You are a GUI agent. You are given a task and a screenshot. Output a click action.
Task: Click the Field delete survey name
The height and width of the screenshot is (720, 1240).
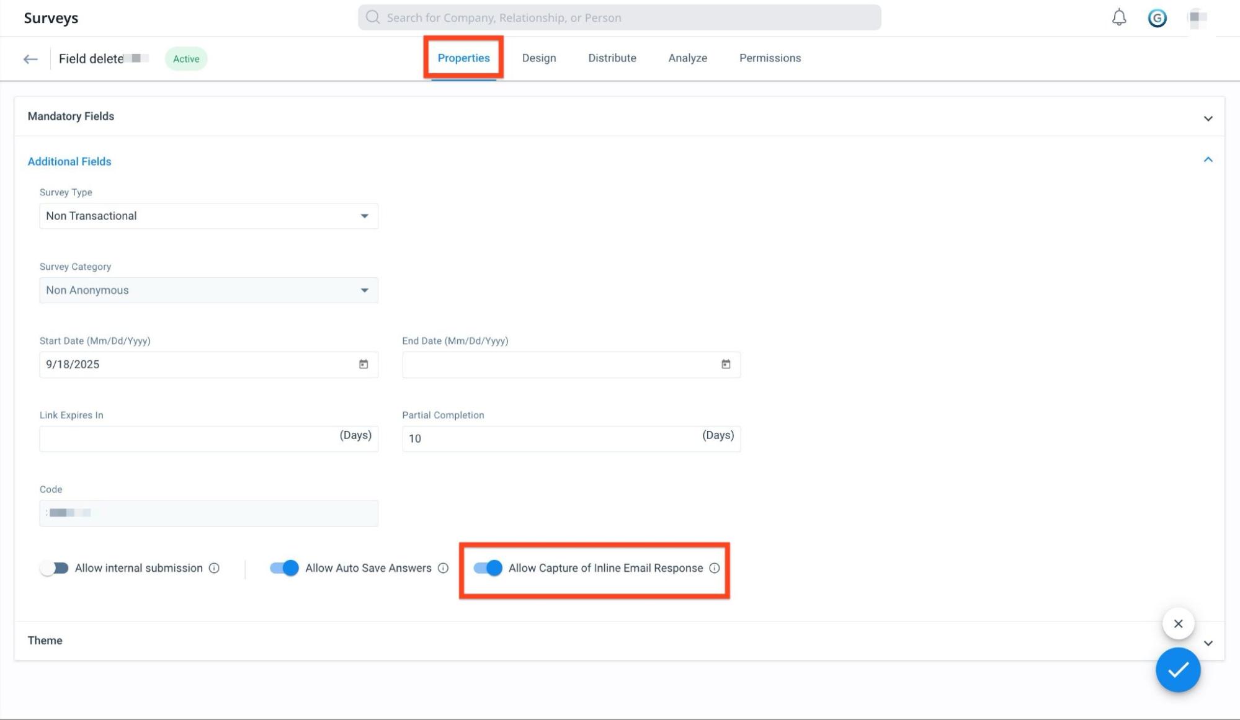point(104,59)
